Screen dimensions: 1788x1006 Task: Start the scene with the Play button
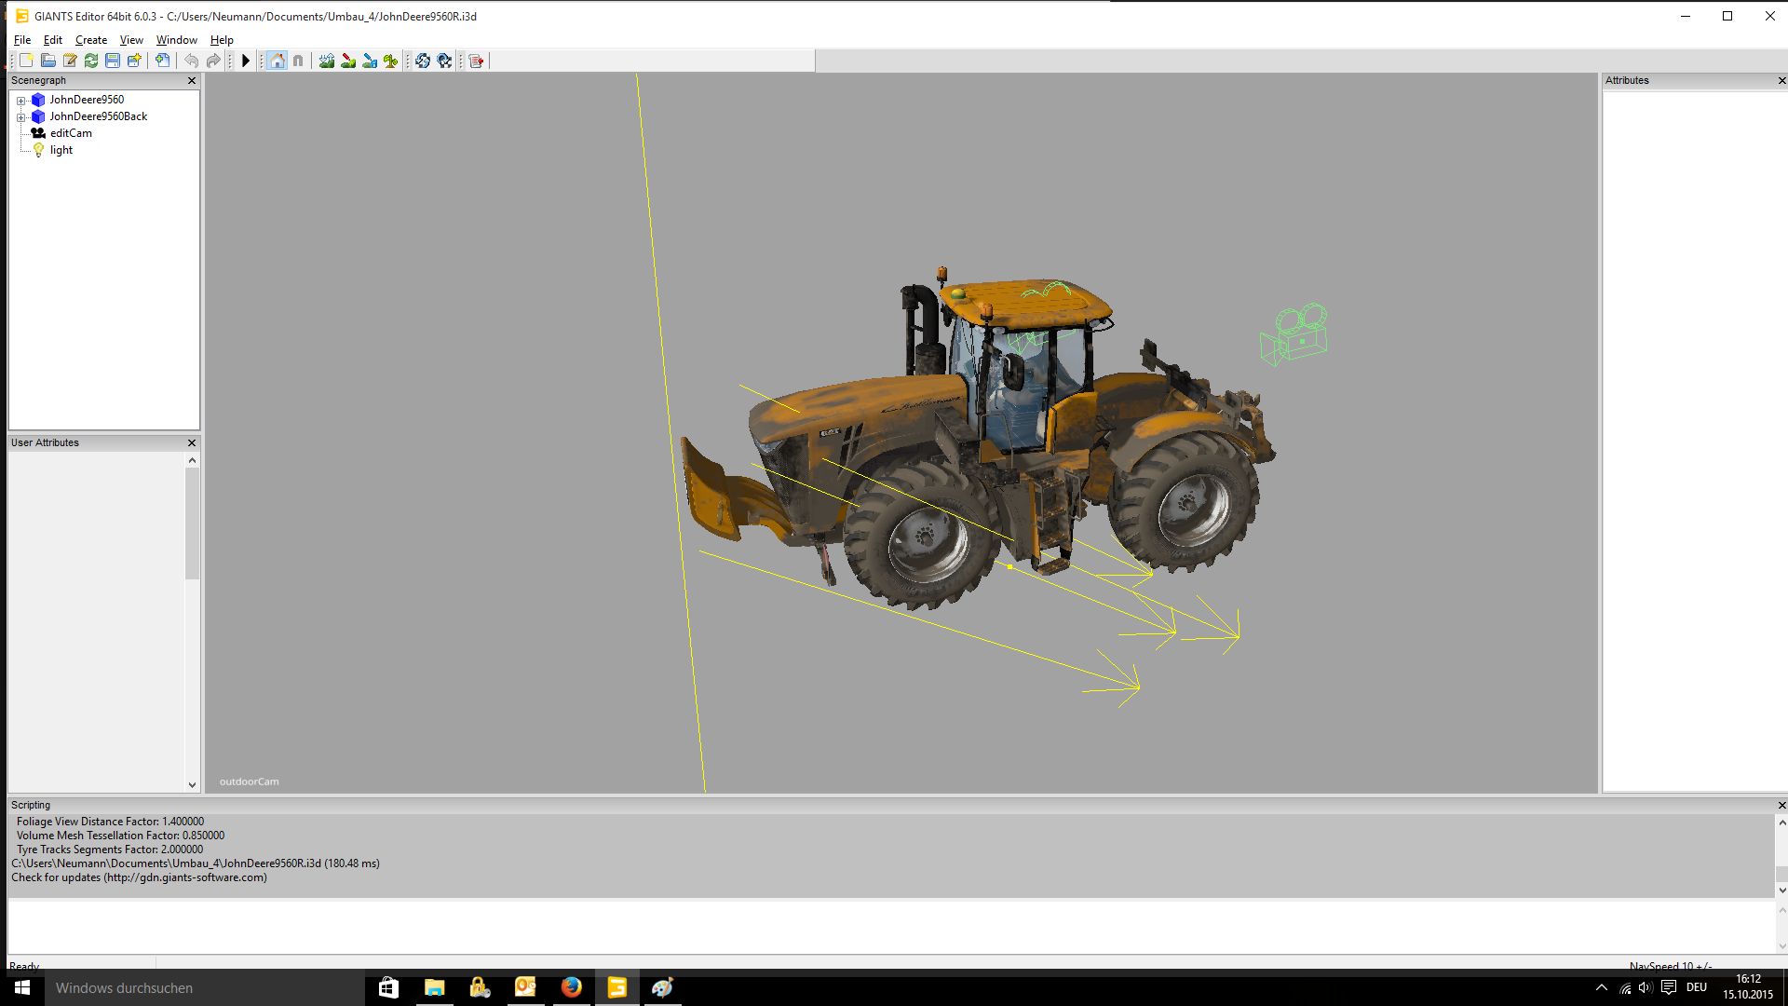click(246, 61)
